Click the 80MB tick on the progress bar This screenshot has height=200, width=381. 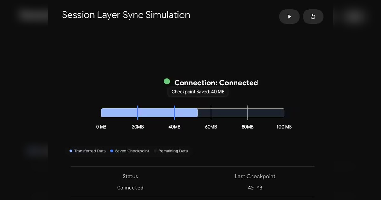click(x=248, y=113)
